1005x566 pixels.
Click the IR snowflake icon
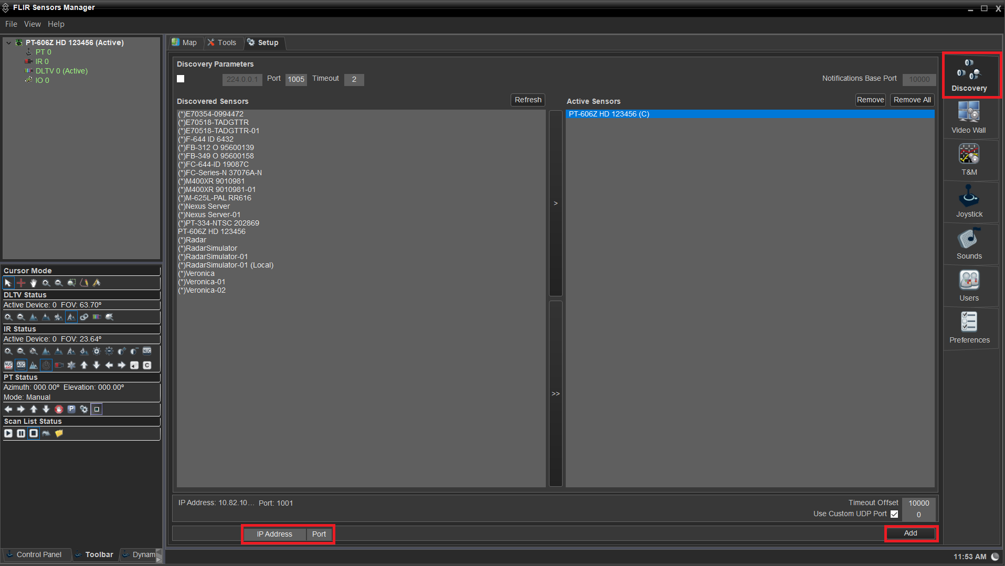71,365
